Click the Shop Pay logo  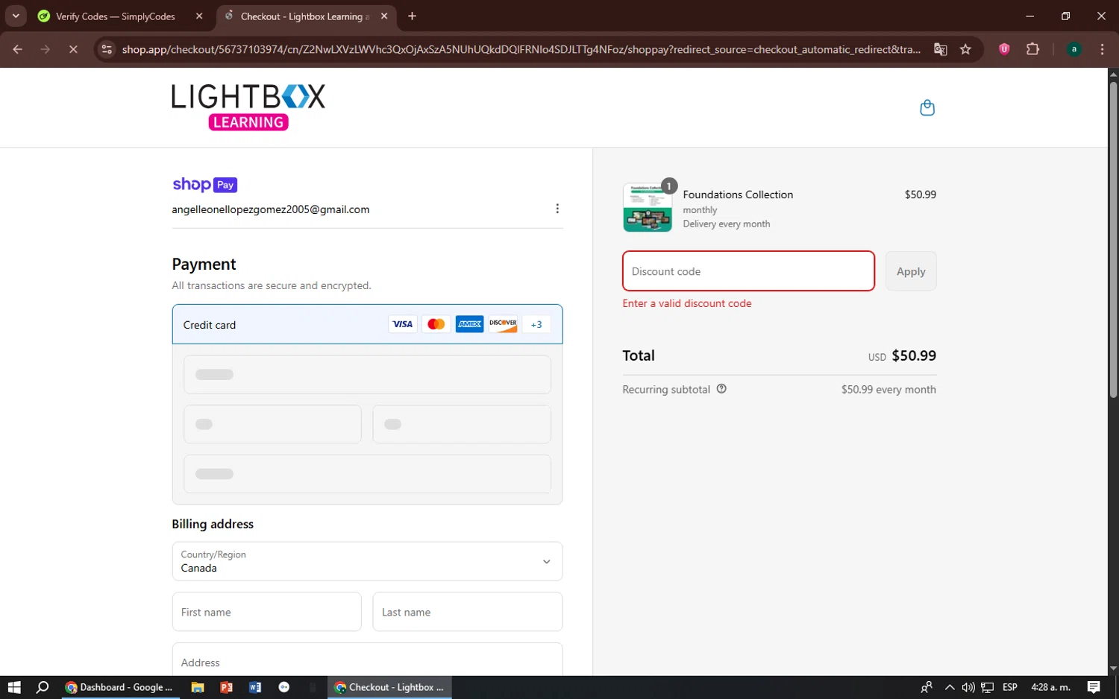point(204,185)
